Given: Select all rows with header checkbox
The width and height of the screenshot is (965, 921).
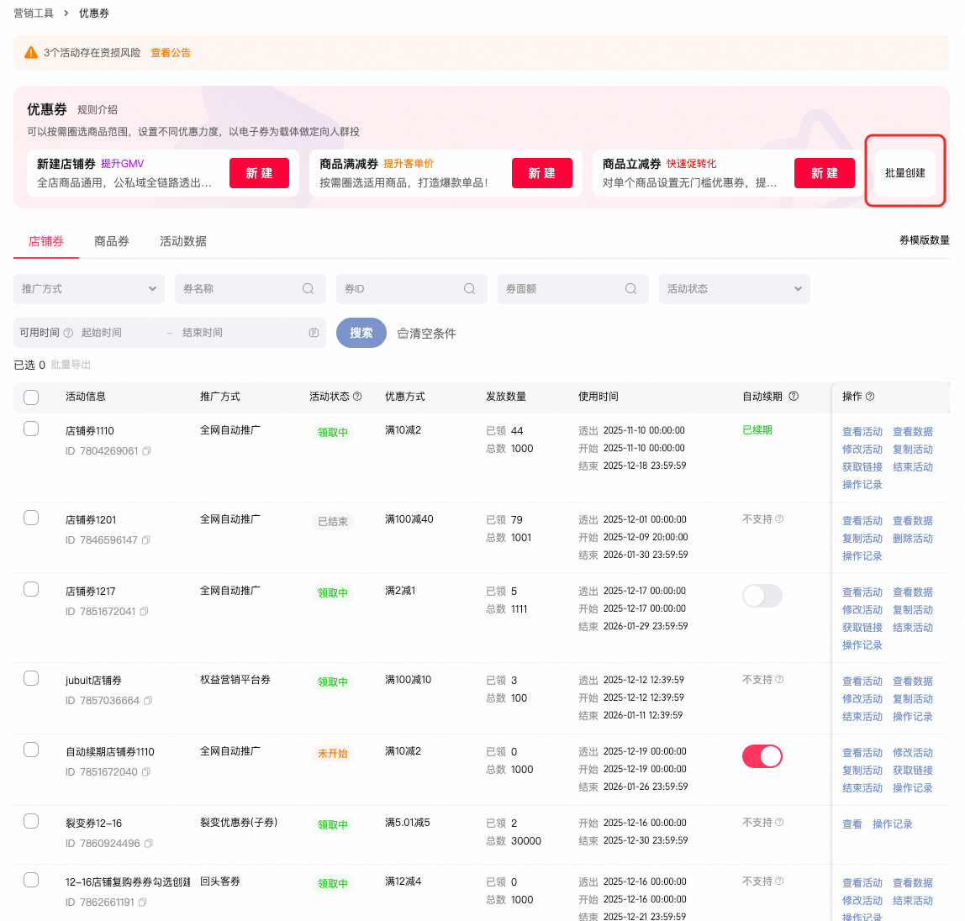Looking at the screenshot, I should coord(31,397).
